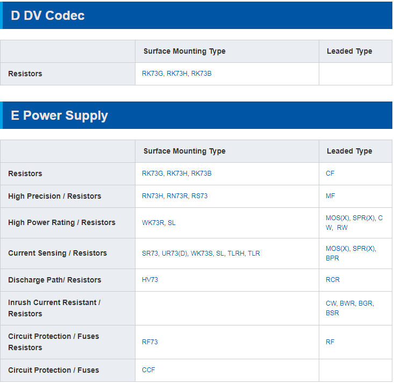Open the RW link in High Power row
Viewport: 394px width, 384px height.
[342, 228]
